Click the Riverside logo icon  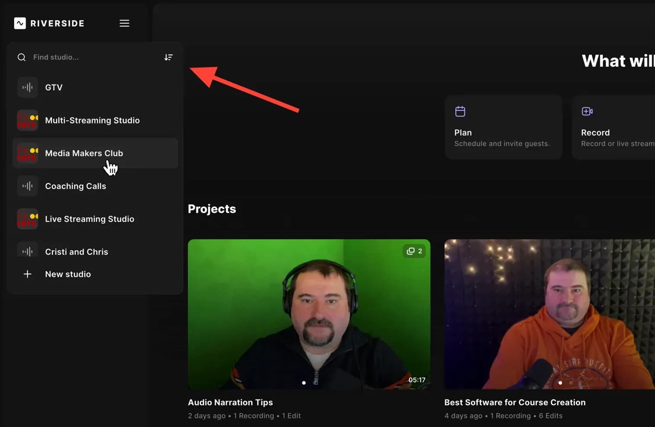coord(20,23)
